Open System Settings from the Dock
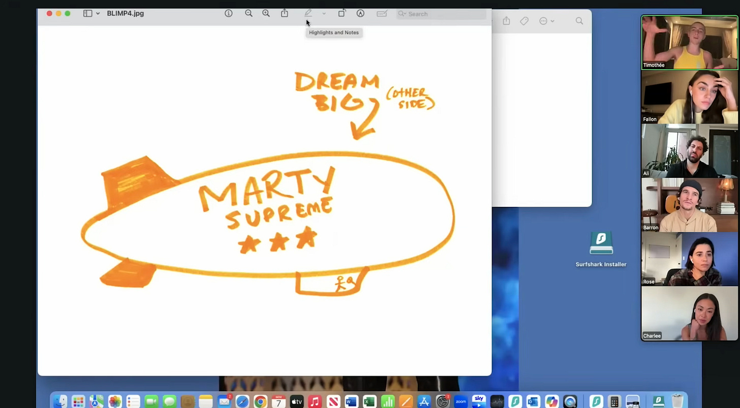This screenshot has height=408, width=740. [x=443, y=401]
